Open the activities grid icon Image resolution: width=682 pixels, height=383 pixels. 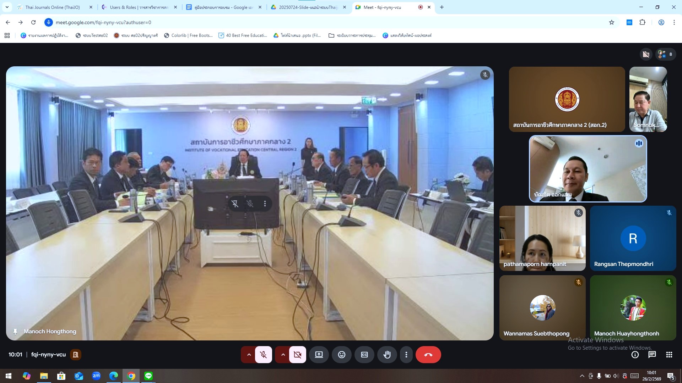click(x=669, y=355)
